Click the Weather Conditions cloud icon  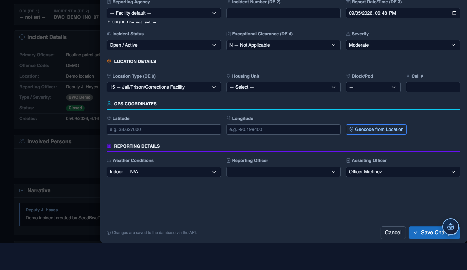[109, 160]
